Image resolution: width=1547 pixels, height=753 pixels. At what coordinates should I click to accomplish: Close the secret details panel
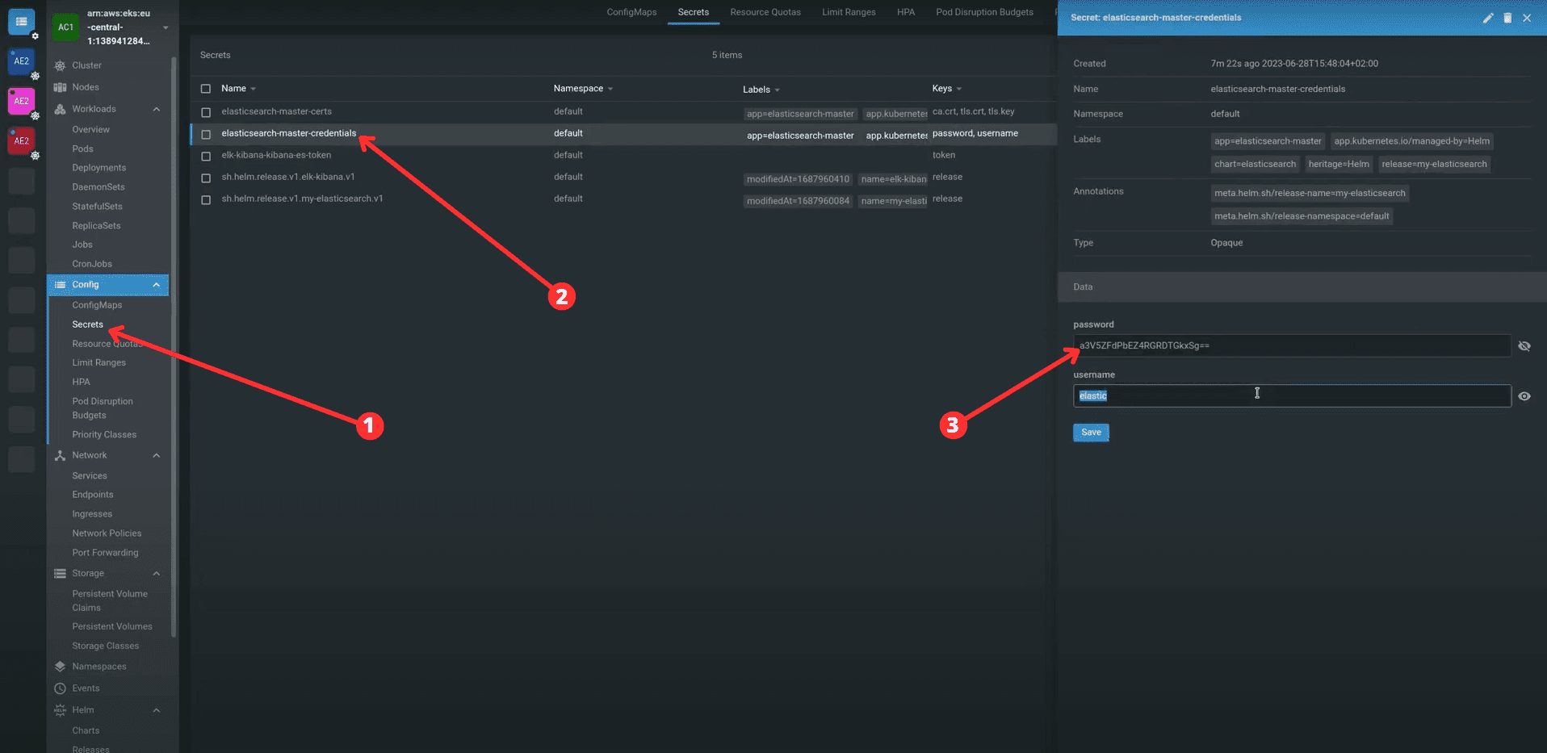click(1527, 18)
